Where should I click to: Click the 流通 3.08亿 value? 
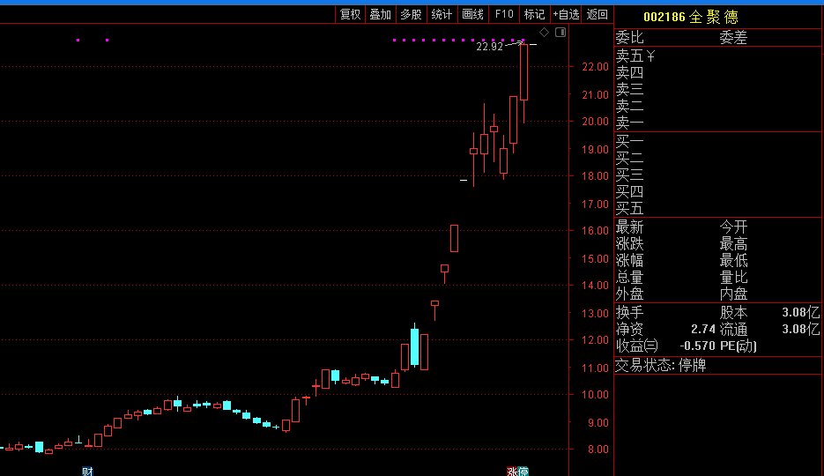[x=800, y=330]
